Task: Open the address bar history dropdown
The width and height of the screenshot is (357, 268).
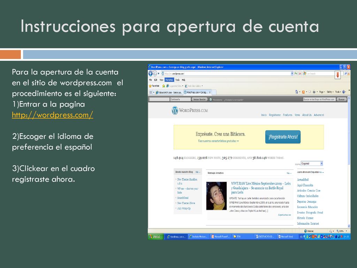Action: click(292, 74)
